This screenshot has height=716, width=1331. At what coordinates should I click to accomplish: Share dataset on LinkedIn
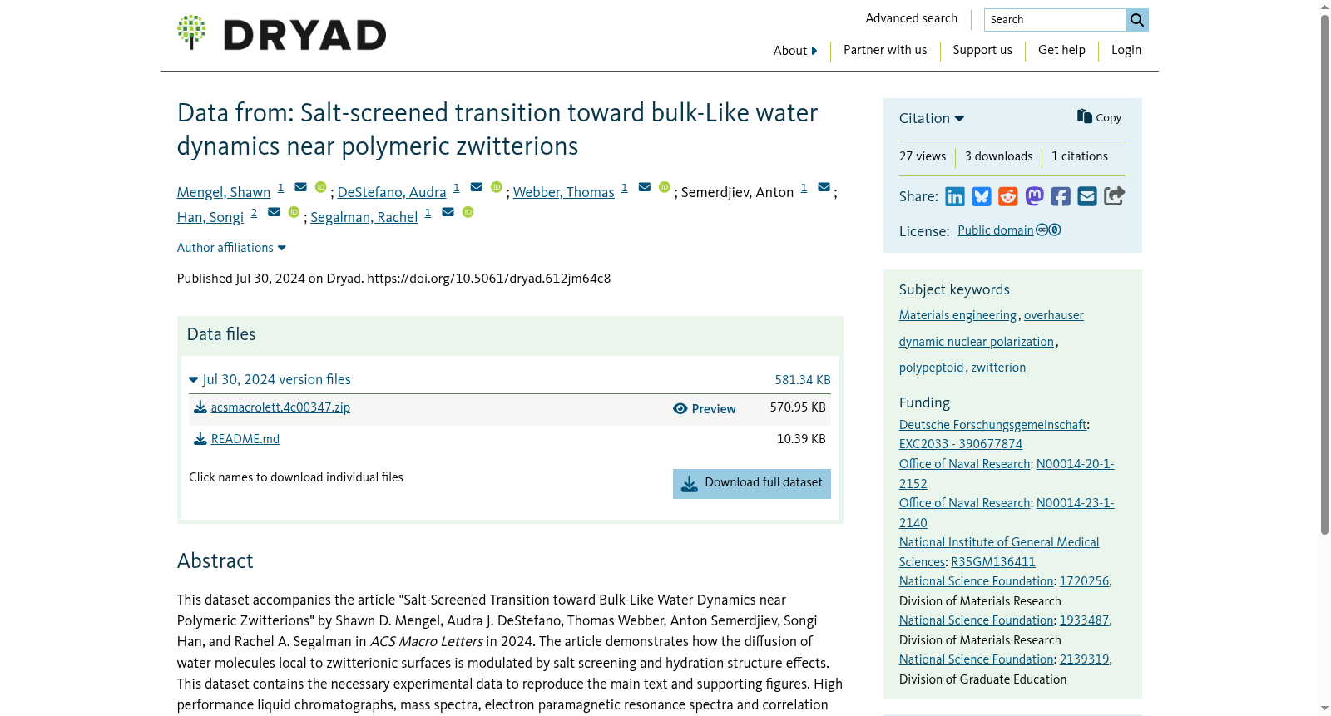955,196
